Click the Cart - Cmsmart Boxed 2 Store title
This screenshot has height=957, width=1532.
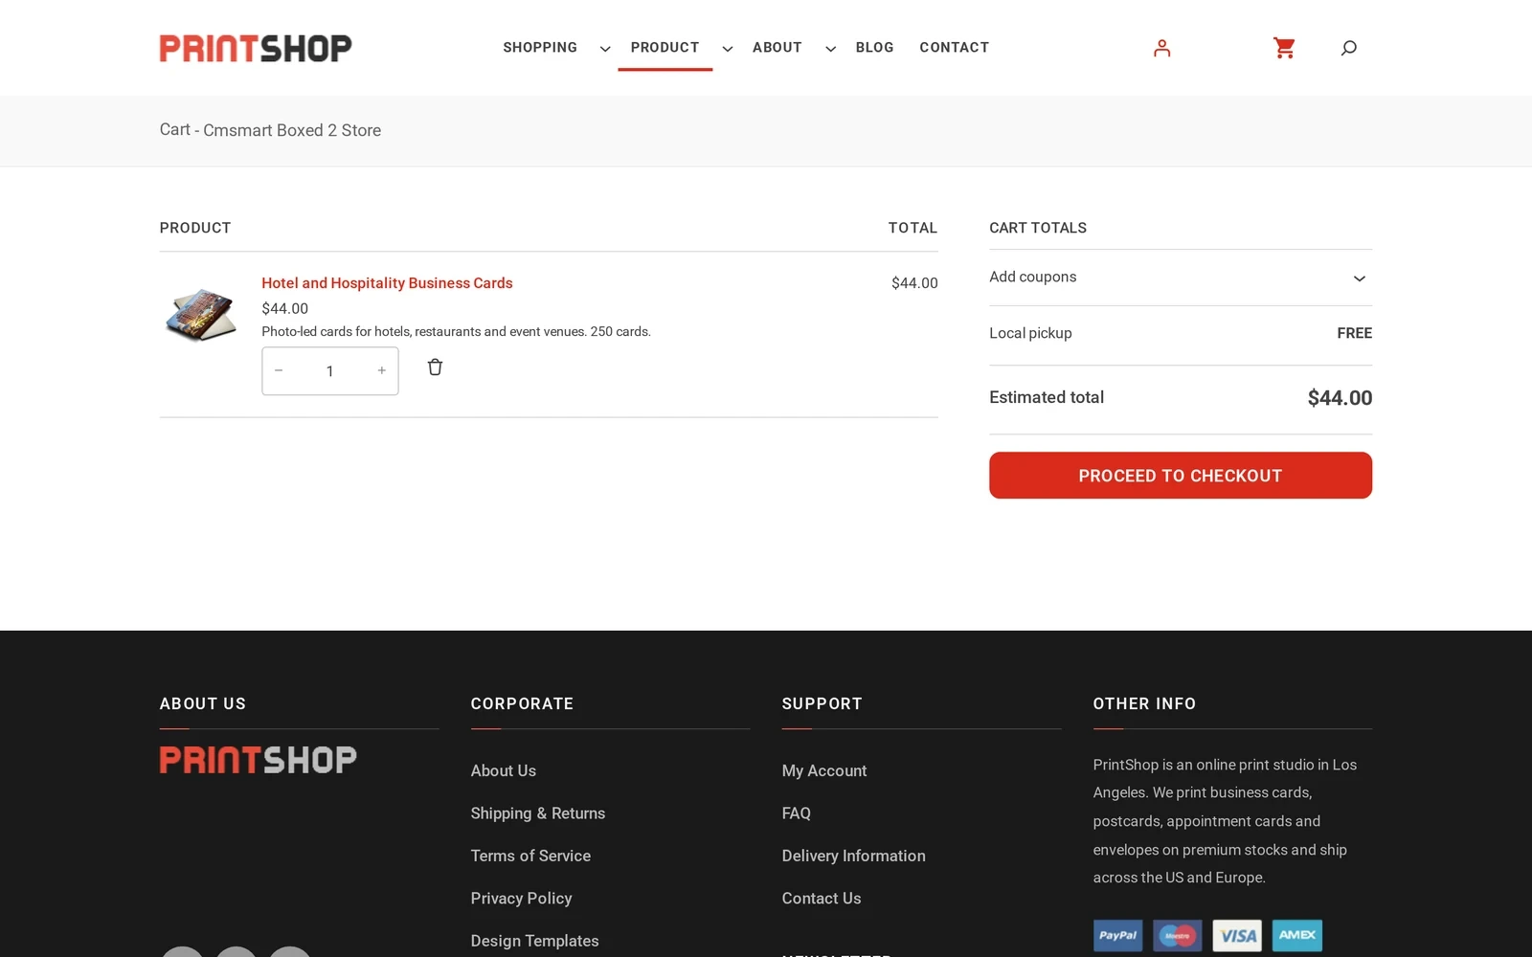[x=270, y=130]
